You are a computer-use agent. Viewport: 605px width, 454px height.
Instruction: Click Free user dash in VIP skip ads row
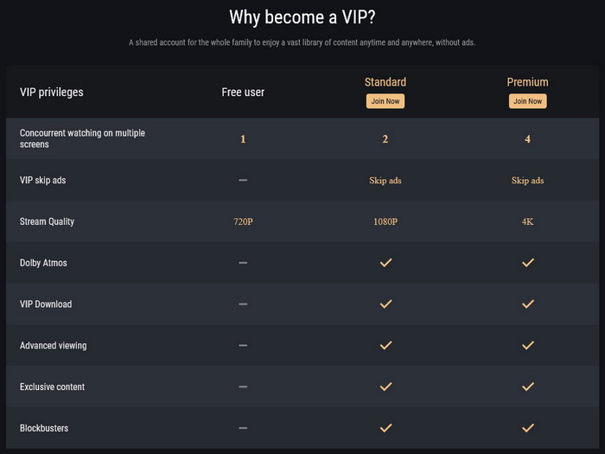tap(243, 180)
